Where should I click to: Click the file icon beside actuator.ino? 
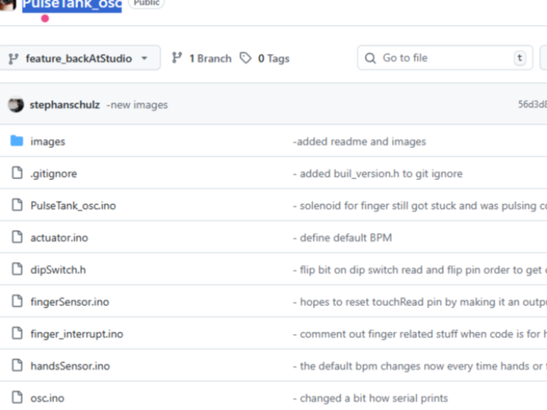(17, 238)
